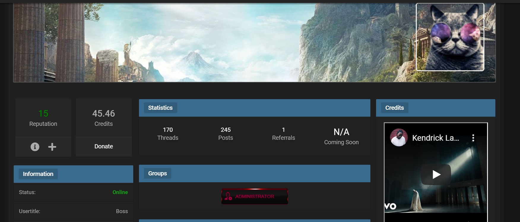
Task: Select the Groups panel header
Action: (x=255, y=173)
